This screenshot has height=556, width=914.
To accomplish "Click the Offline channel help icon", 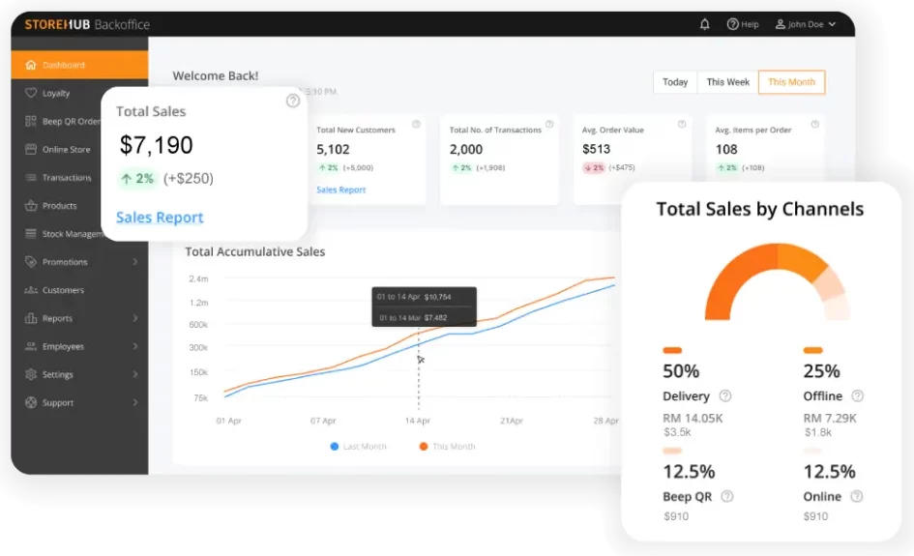I will pos(858,396).
